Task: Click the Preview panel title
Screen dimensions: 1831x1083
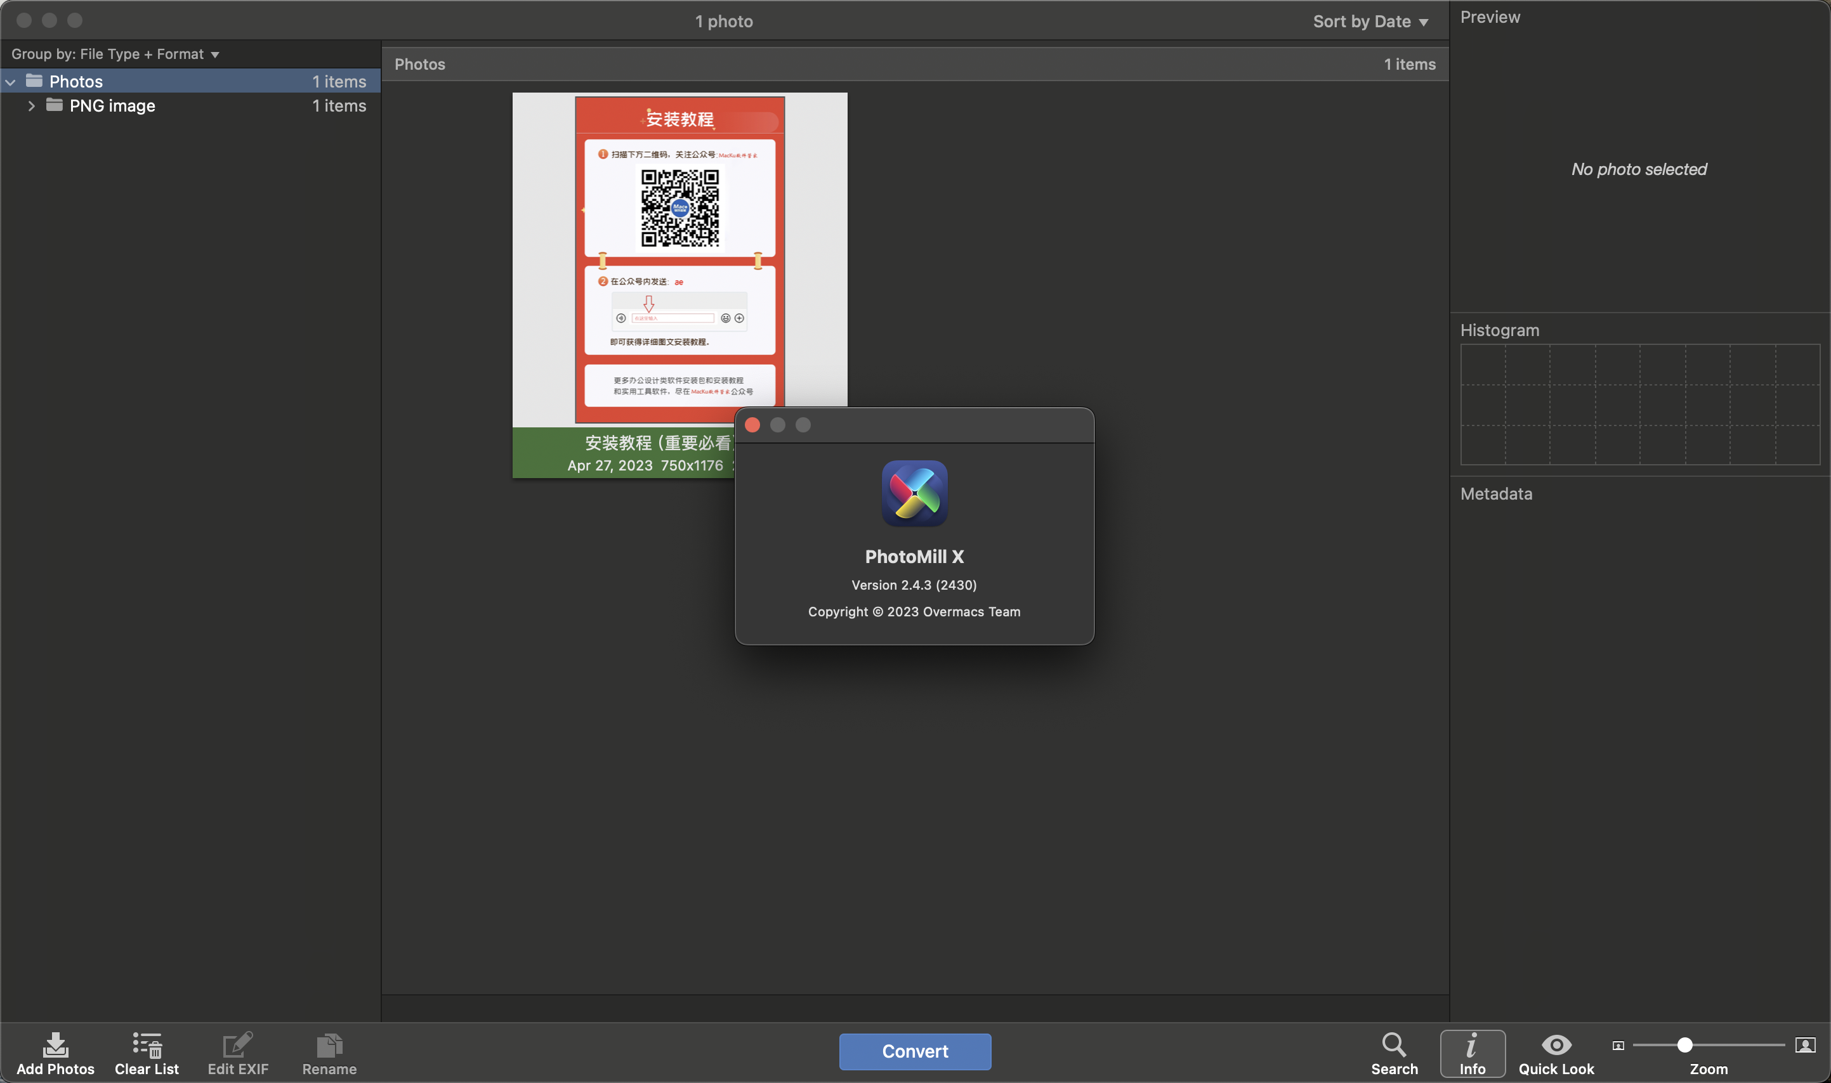Action: (x=1490, y=16)
